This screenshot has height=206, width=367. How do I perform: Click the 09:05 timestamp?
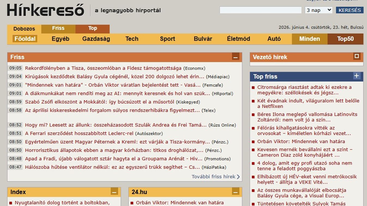(x=15, y=68)
